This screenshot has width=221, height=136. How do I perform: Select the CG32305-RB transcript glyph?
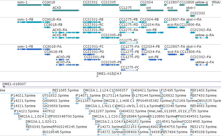(x=110, y=38)
